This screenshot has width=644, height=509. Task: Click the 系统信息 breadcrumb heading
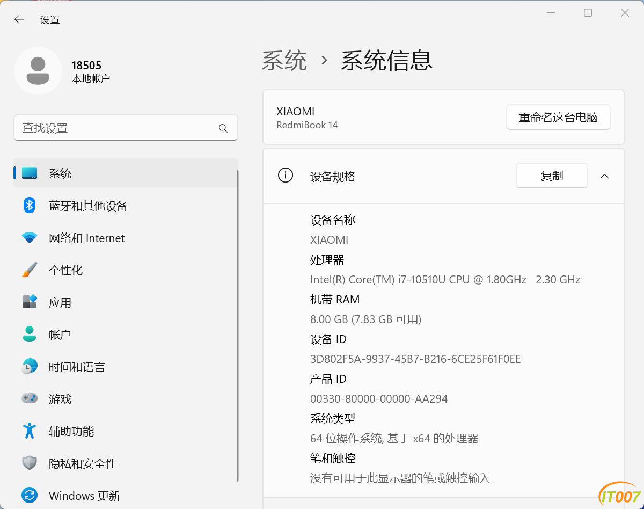click(x=386, y=60)
